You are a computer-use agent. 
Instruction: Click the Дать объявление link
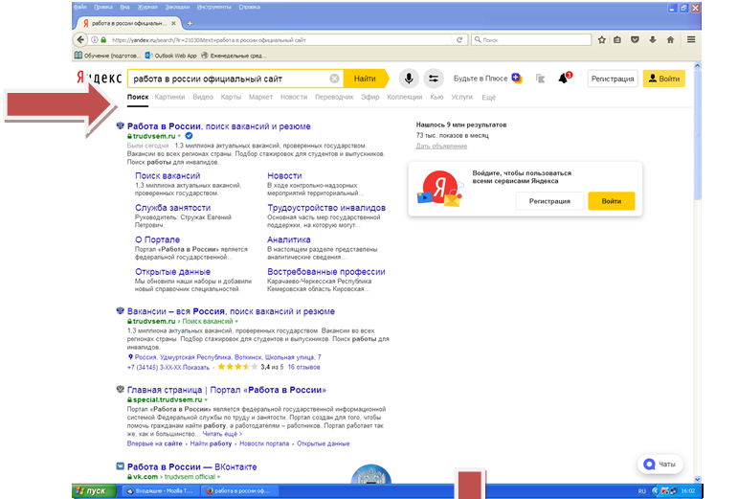pyautogui.click(x=441, y=146)
